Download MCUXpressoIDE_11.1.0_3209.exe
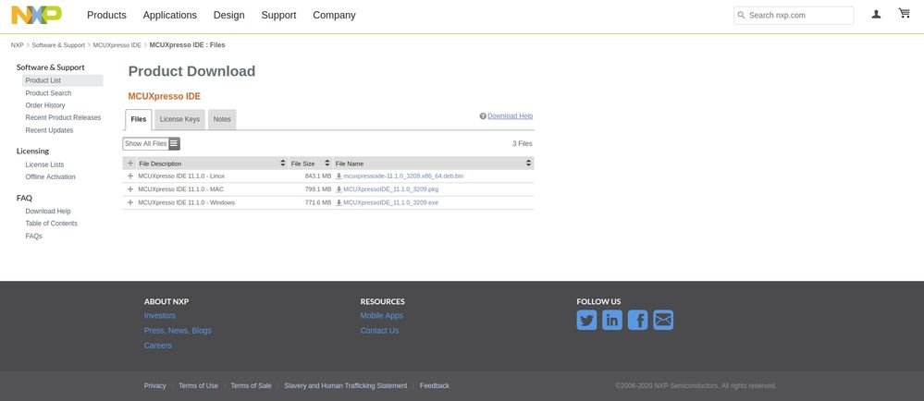The width and height of the screenshot is (924, 401). (390, 202)
